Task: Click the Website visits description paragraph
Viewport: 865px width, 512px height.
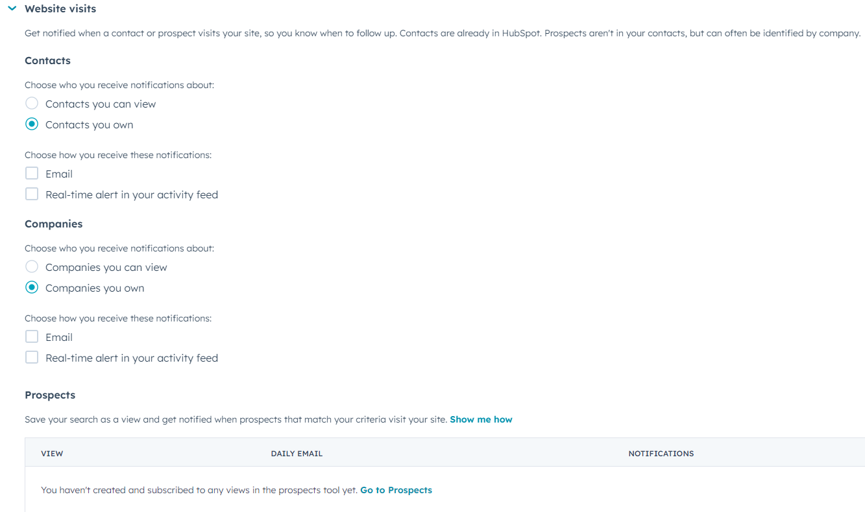Action: (443, 33)
